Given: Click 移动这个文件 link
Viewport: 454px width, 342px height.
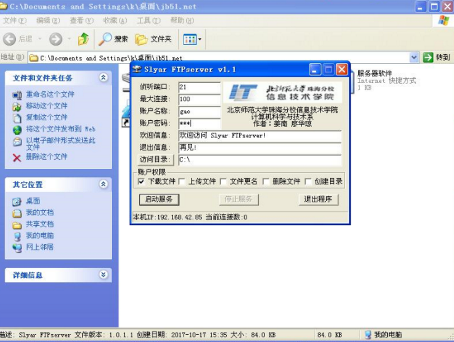Looking at the screenshot, I should [x=47, y=106].
